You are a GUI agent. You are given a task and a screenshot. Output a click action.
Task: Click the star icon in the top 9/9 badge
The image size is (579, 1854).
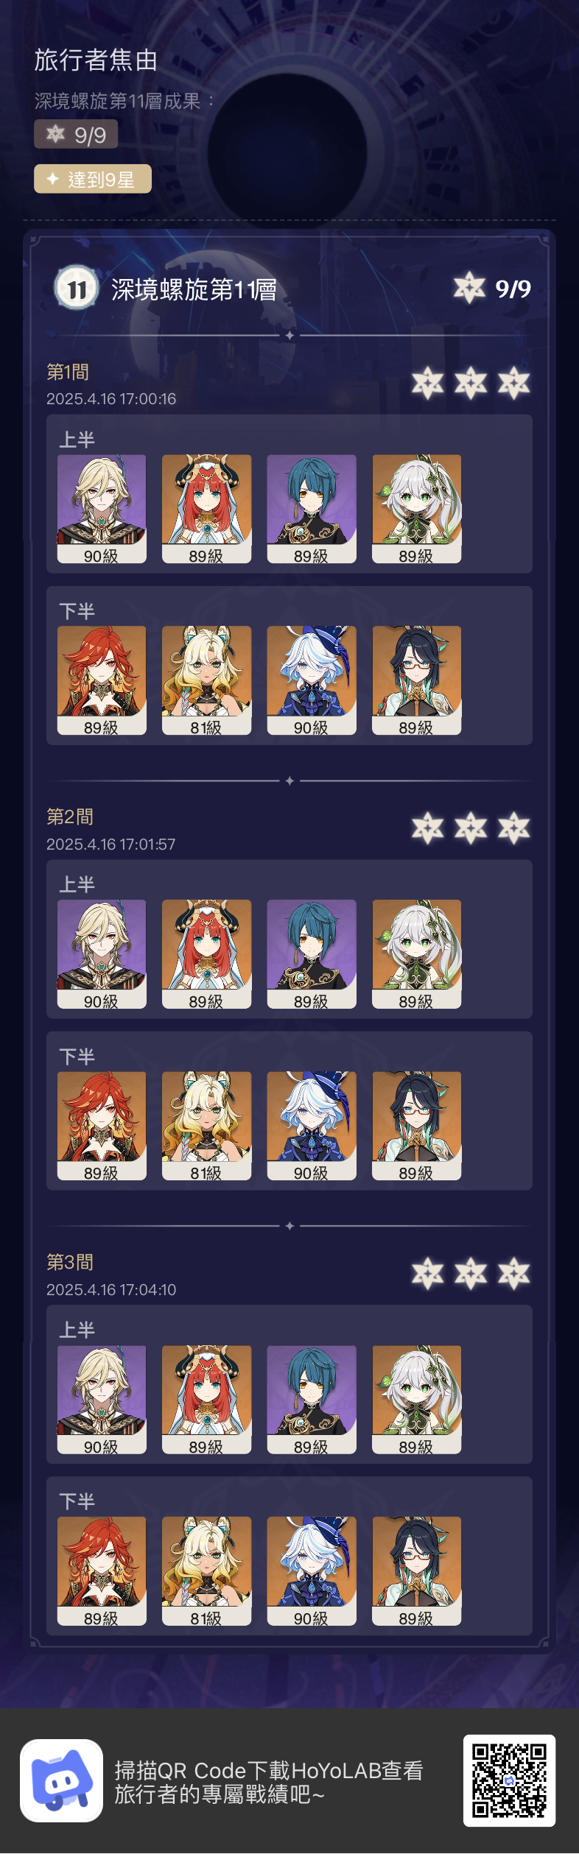pos(56,134)
